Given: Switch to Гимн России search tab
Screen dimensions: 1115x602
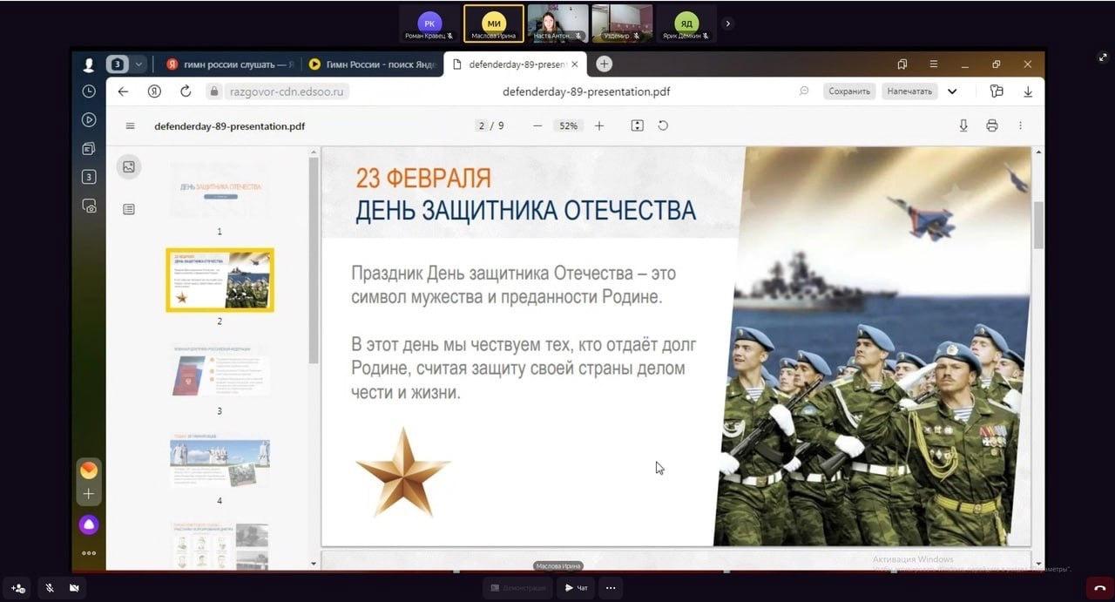Looking at the screenshot, I should click(x=376, y=64).
